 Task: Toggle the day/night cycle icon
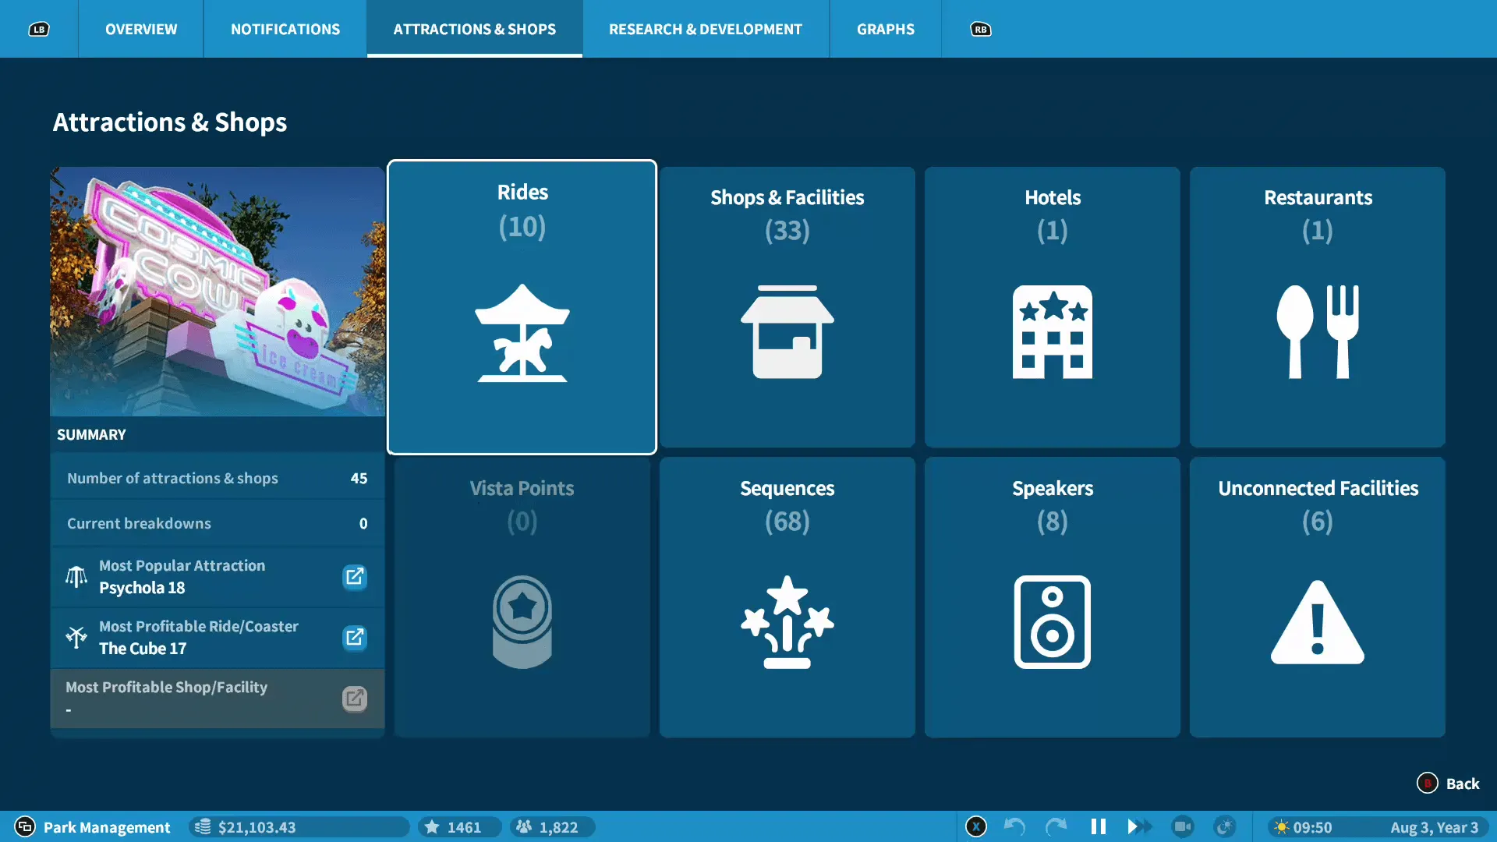pos(1225,826)
